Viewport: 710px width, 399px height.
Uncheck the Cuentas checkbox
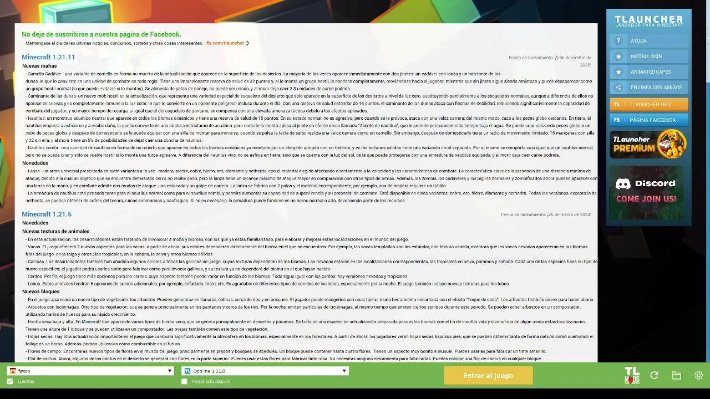(10, 381)
